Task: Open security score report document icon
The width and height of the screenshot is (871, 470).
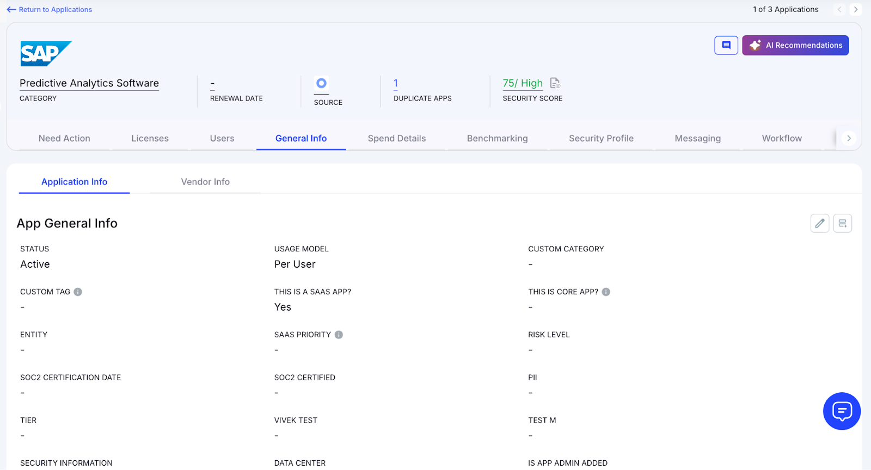Action: pos(555,83)
